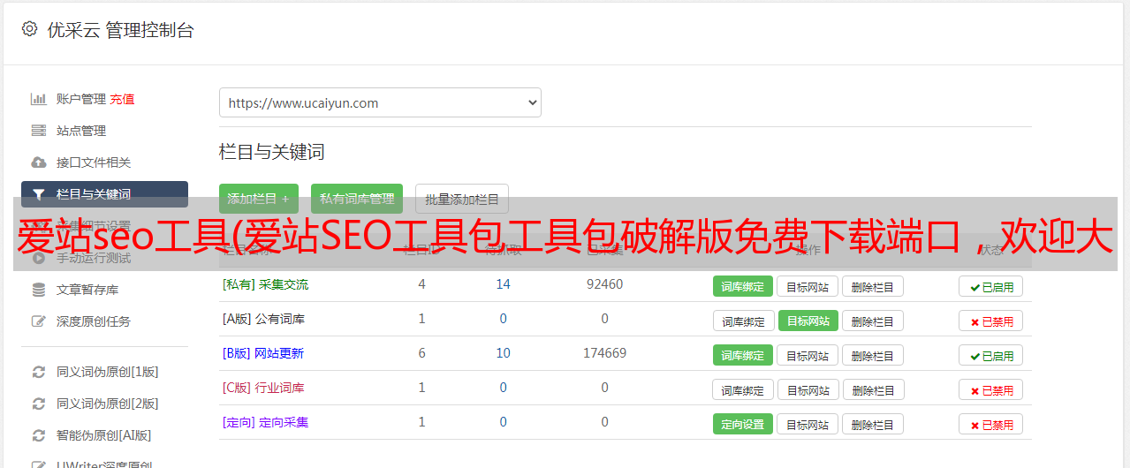Click the refresh icon for 同义词伪原创[2版]
This screenshot has height=468, width=1130.
39,404
